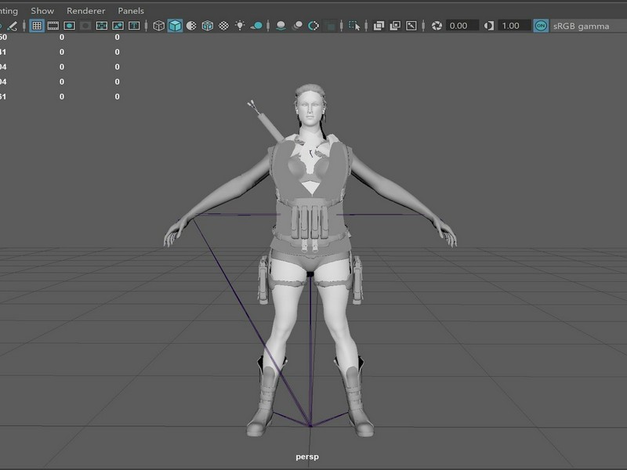
Task: Turn on Use All Lights bulb icon
Action: (x=240, y=26)
